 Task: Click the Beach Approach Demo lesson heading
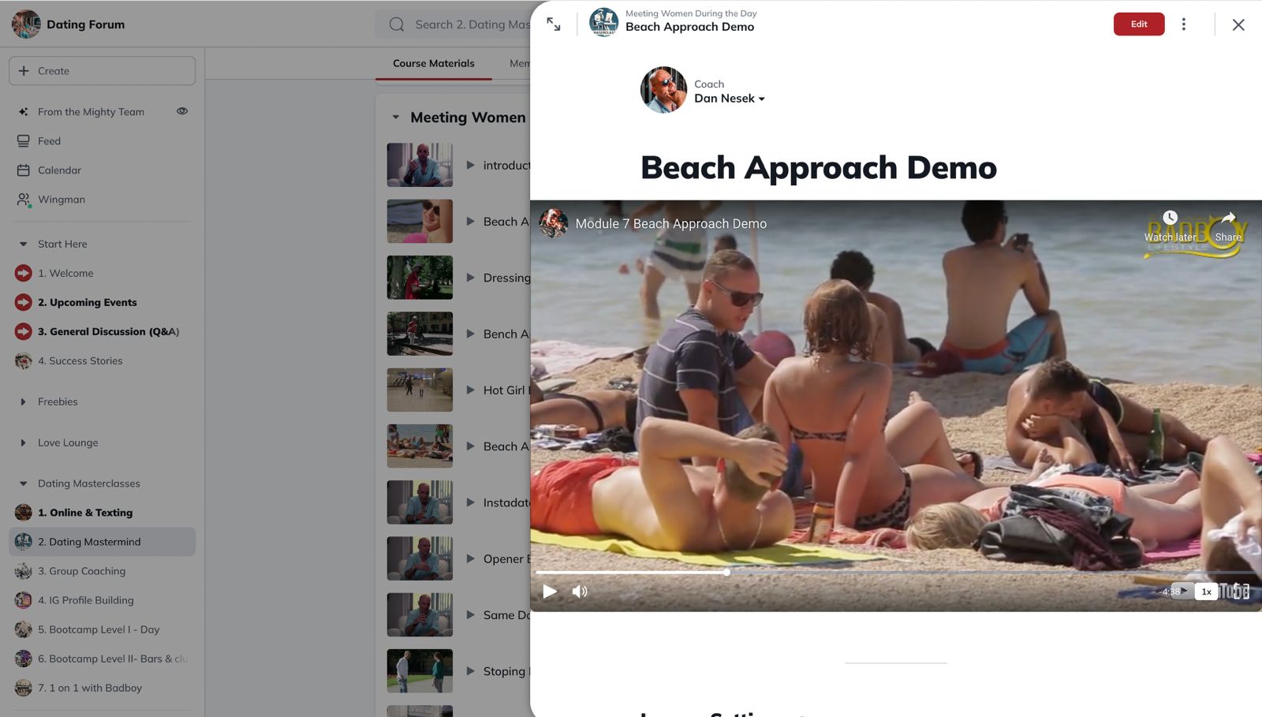[819, 168]
